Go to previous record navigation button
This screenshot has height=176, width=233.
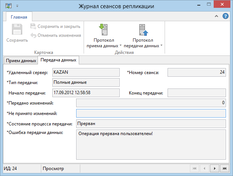(x=204, y=169)
